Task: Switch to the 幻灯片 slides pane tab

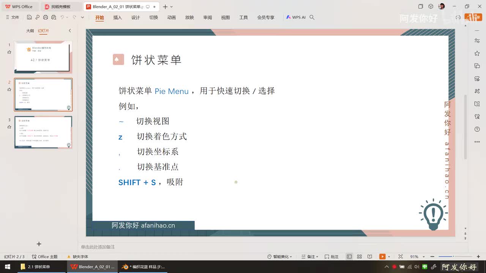Action: point(43,31)
